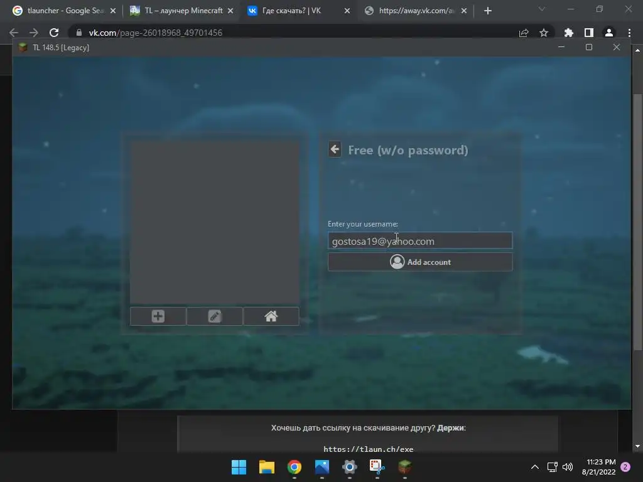
Task: Close the TL – лаунчер Minecraft tab
Action: [x=230, y=11]
